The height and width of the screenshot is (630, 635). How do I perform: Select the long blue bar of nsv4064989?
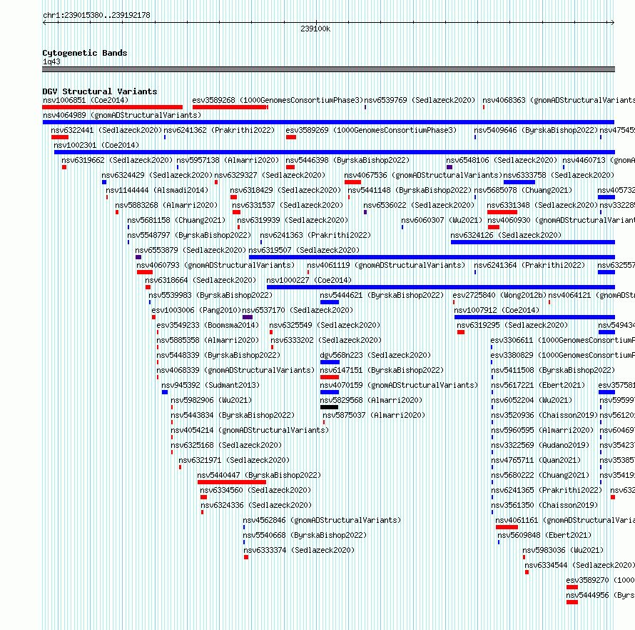(328, 122)
